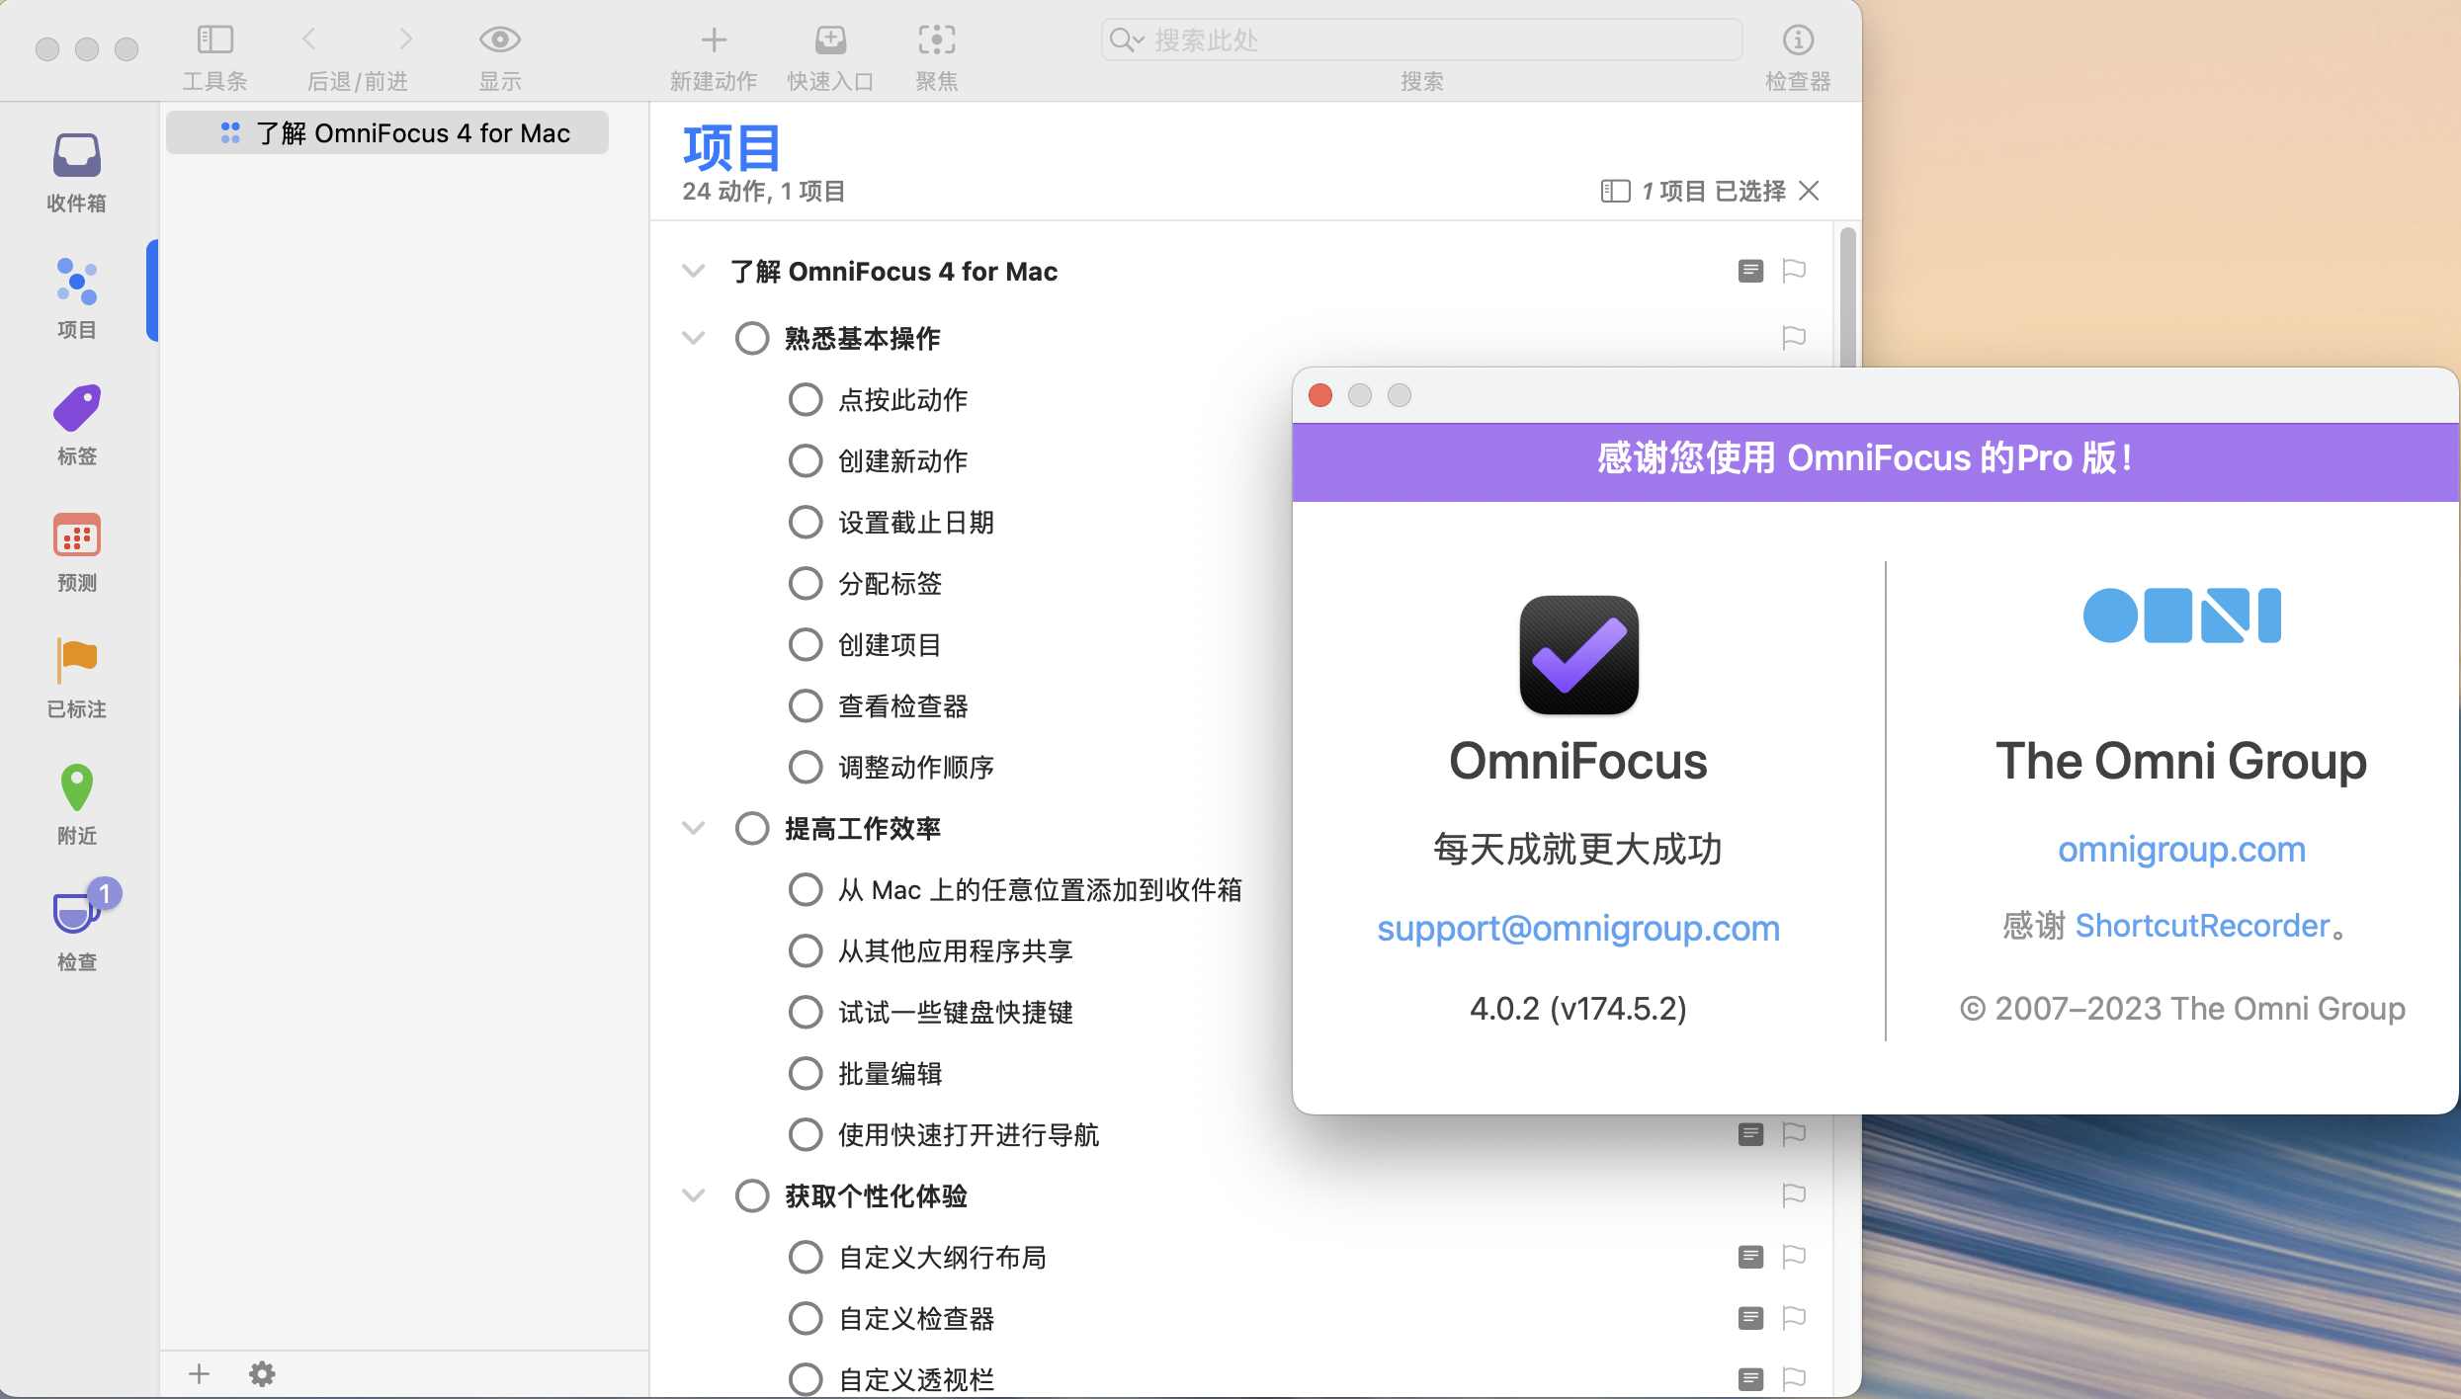
Task: Collapse the 获取个性化体验 group
Action: coord(694,1195)
